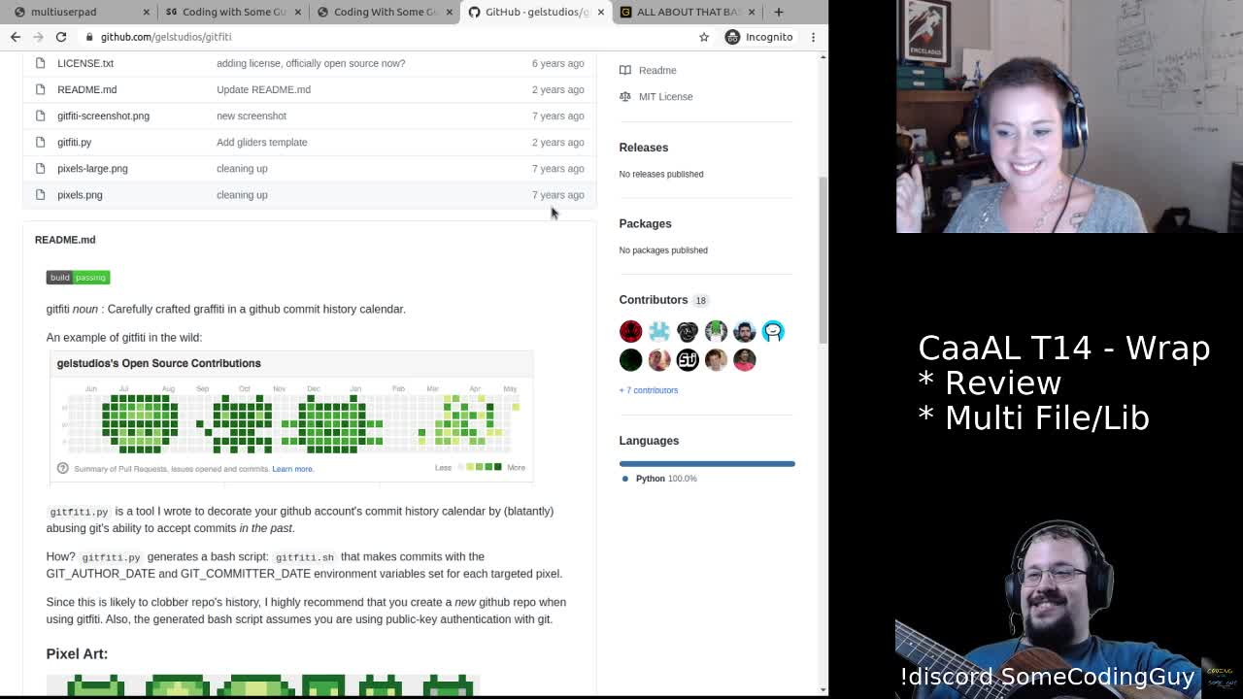
Task: Click the contributions calendar example image
Action: (x=290, y=418)
